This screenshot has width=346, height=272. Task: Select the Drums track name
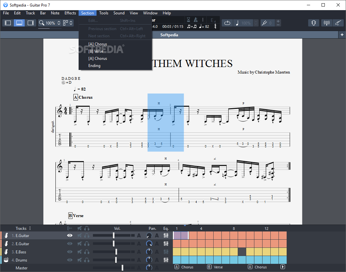pos(22,260)
